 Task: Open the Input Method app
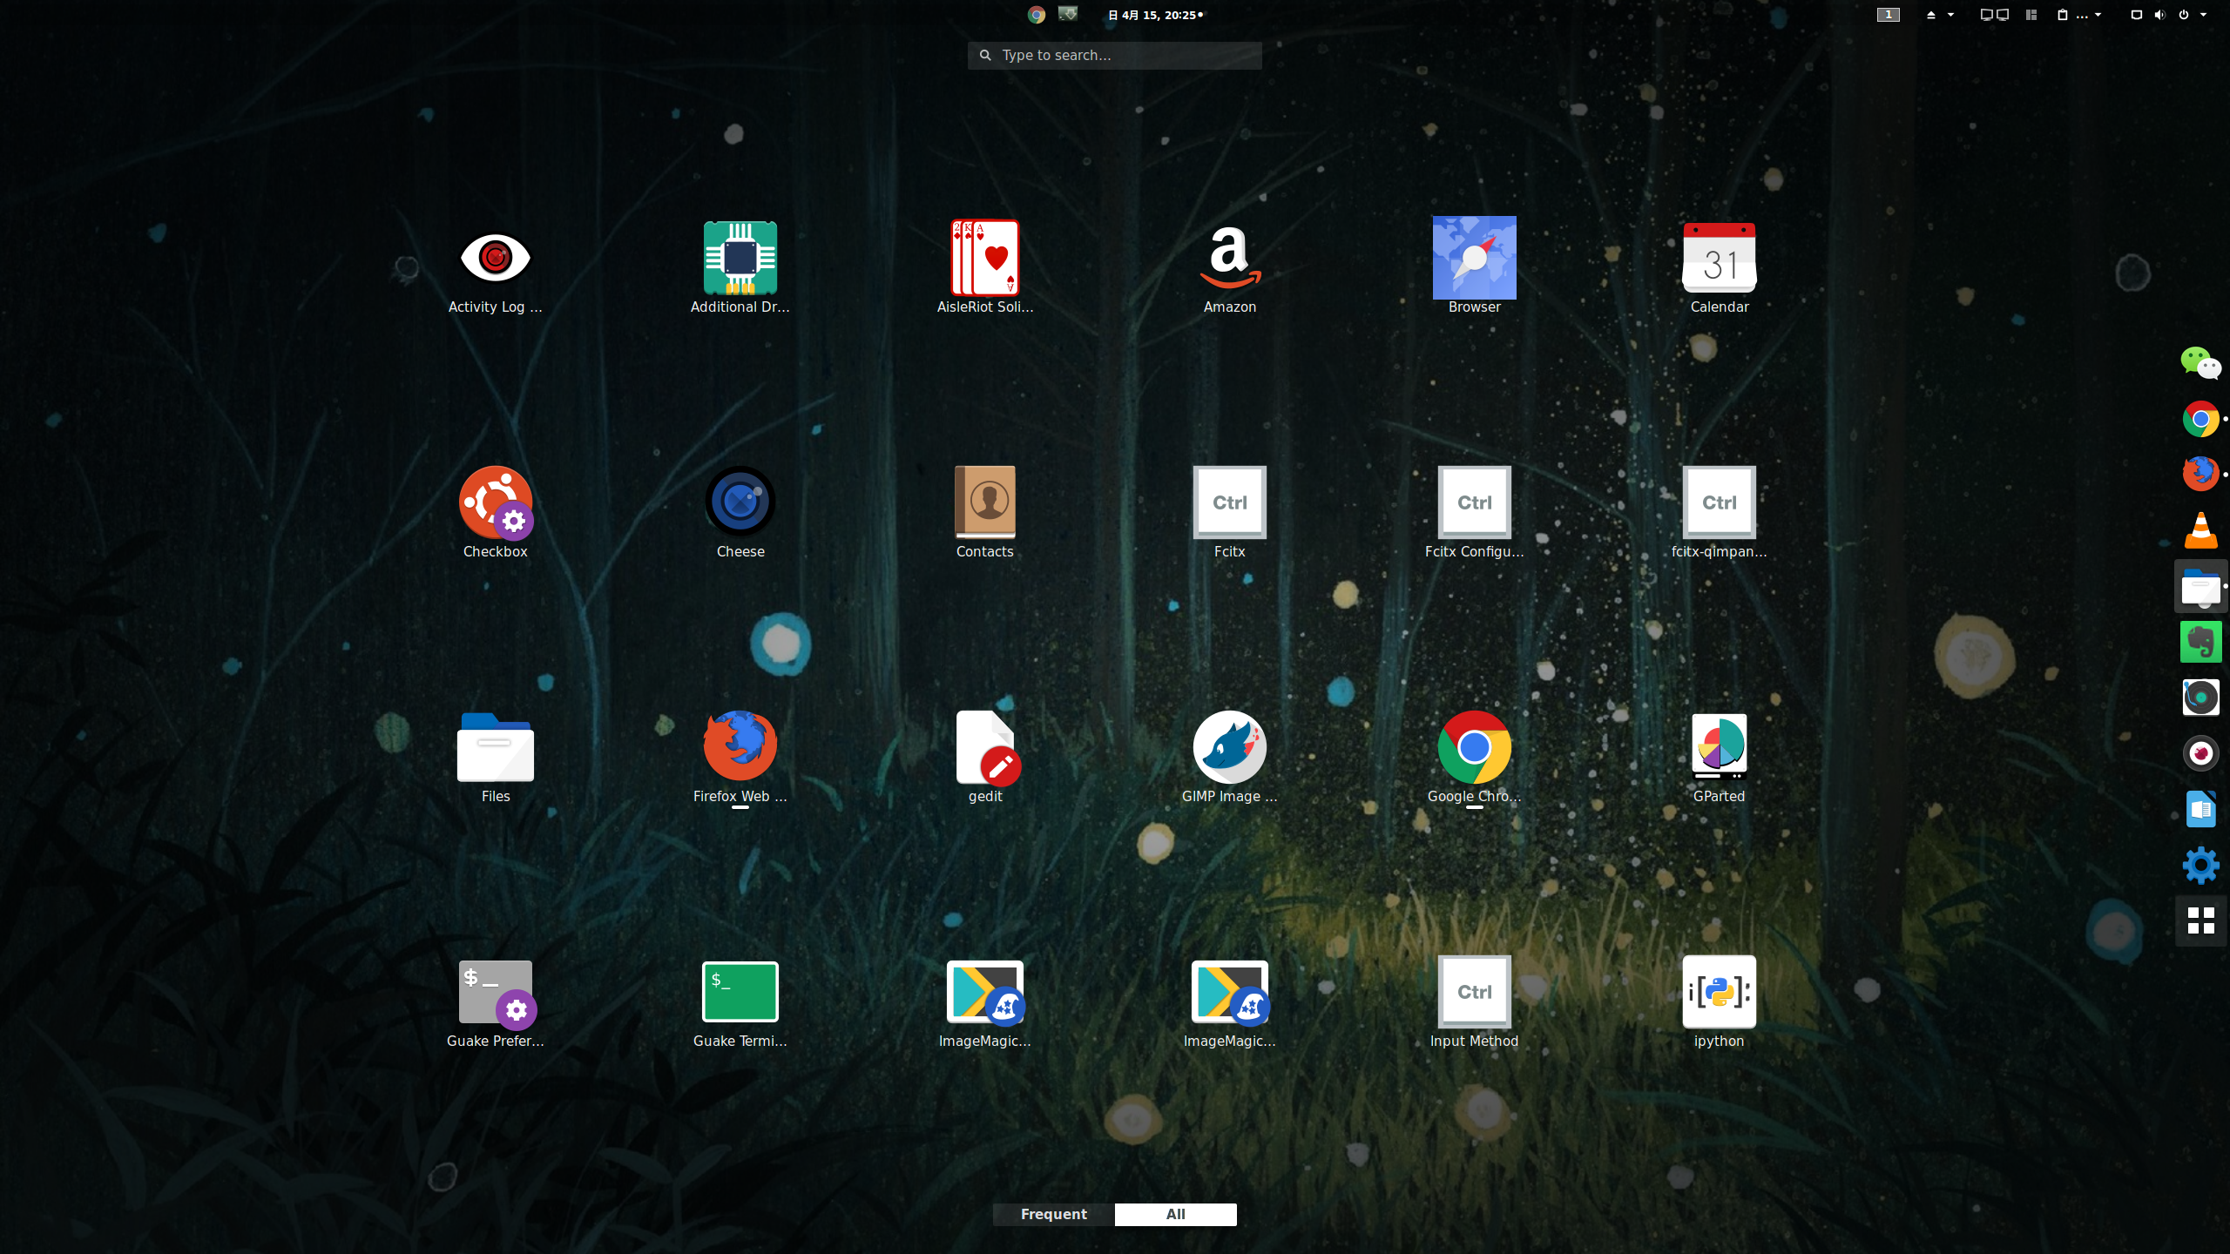point(1474,1002)
